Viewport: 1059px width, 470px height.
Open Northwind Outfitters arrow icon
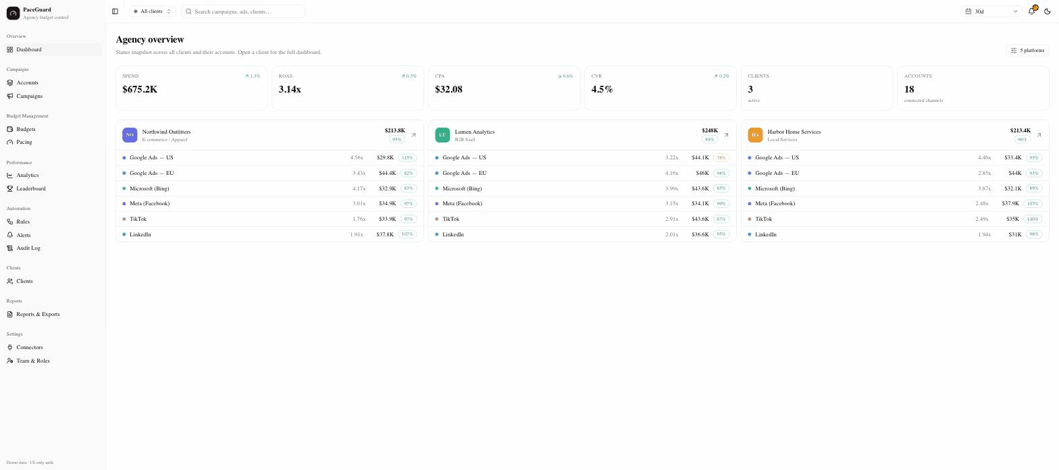[413, 135]
